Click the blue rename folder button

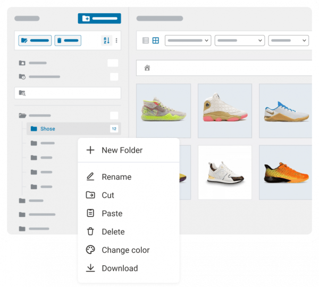click(35, 40)
